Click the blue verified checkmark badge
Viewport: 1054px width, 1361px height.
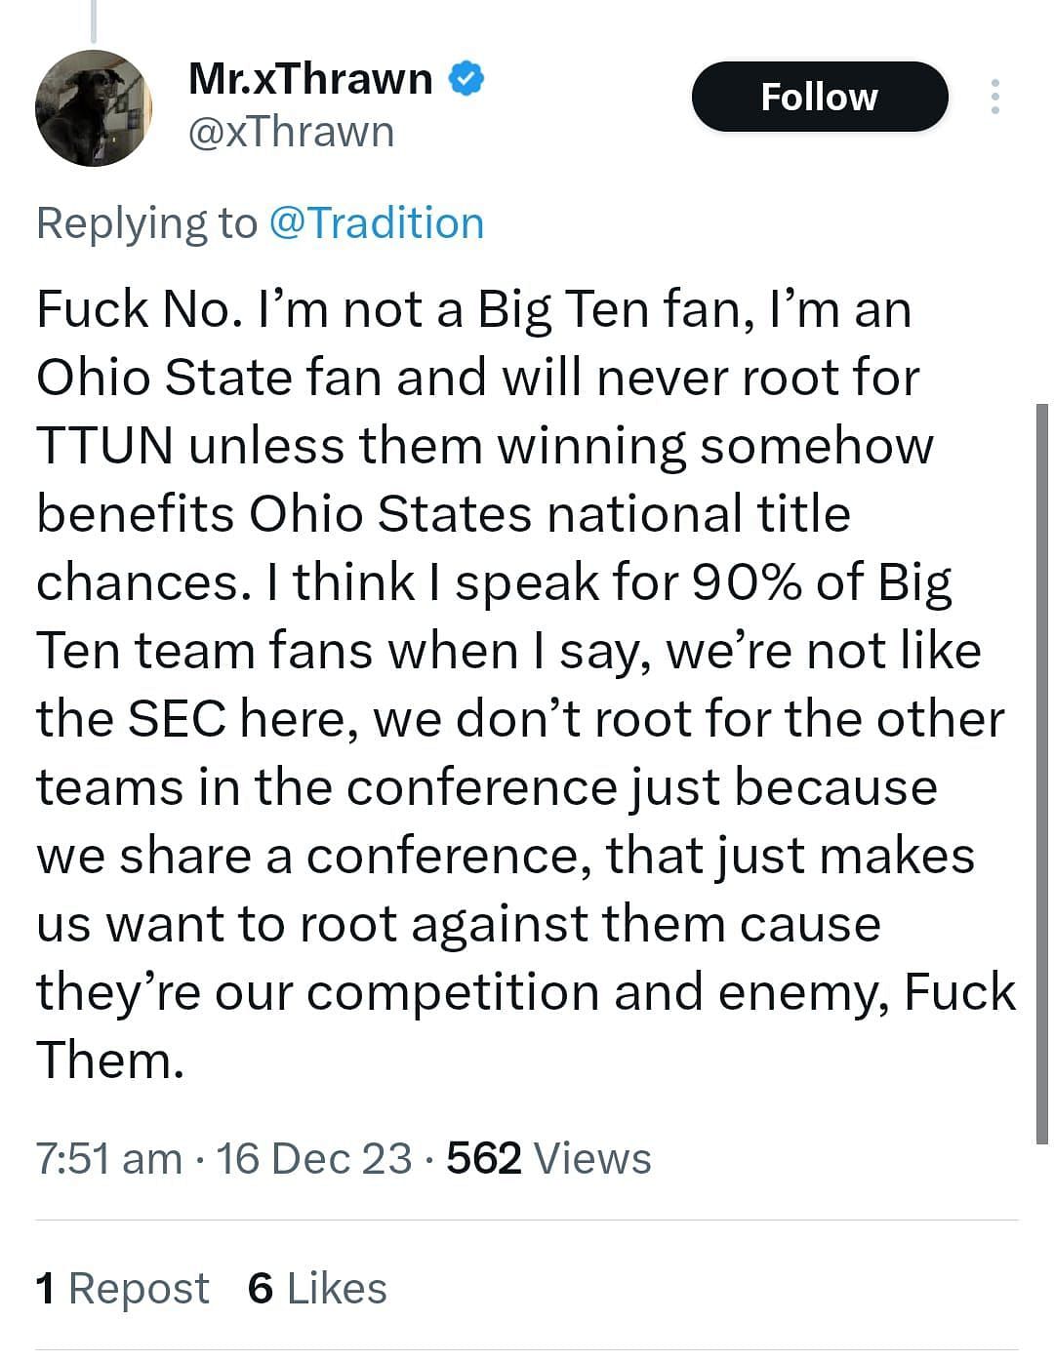[x=467, y=79]
